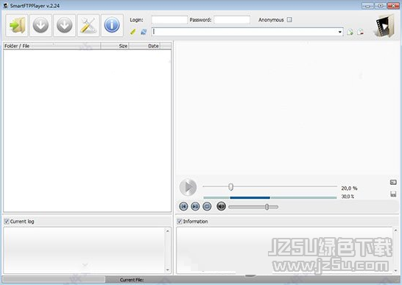Click the yellow pencil edit icon
Screen dimensions: 402x285
coord(133,32)
